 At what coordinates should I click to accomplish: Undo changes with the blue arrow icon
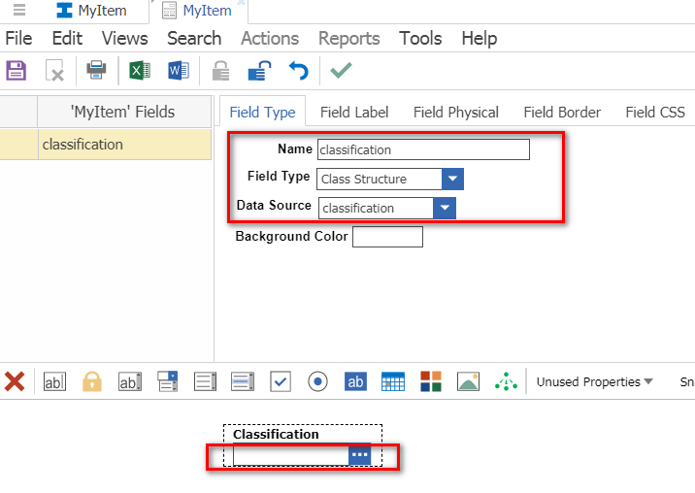pos(298,71)
